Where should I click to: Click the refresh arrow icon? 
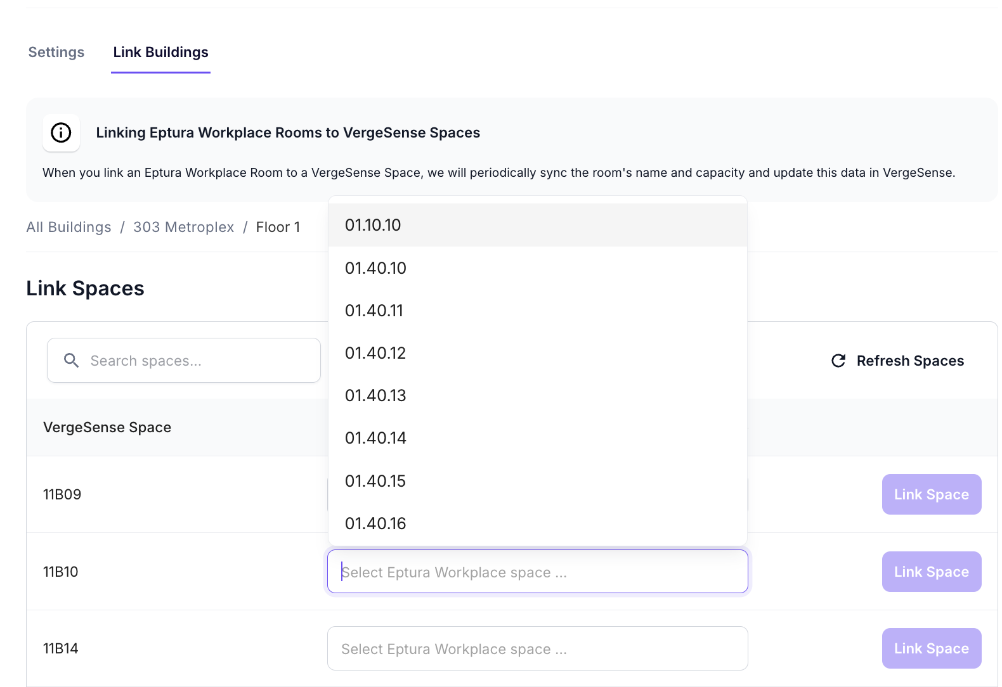[x=838, y=361]
